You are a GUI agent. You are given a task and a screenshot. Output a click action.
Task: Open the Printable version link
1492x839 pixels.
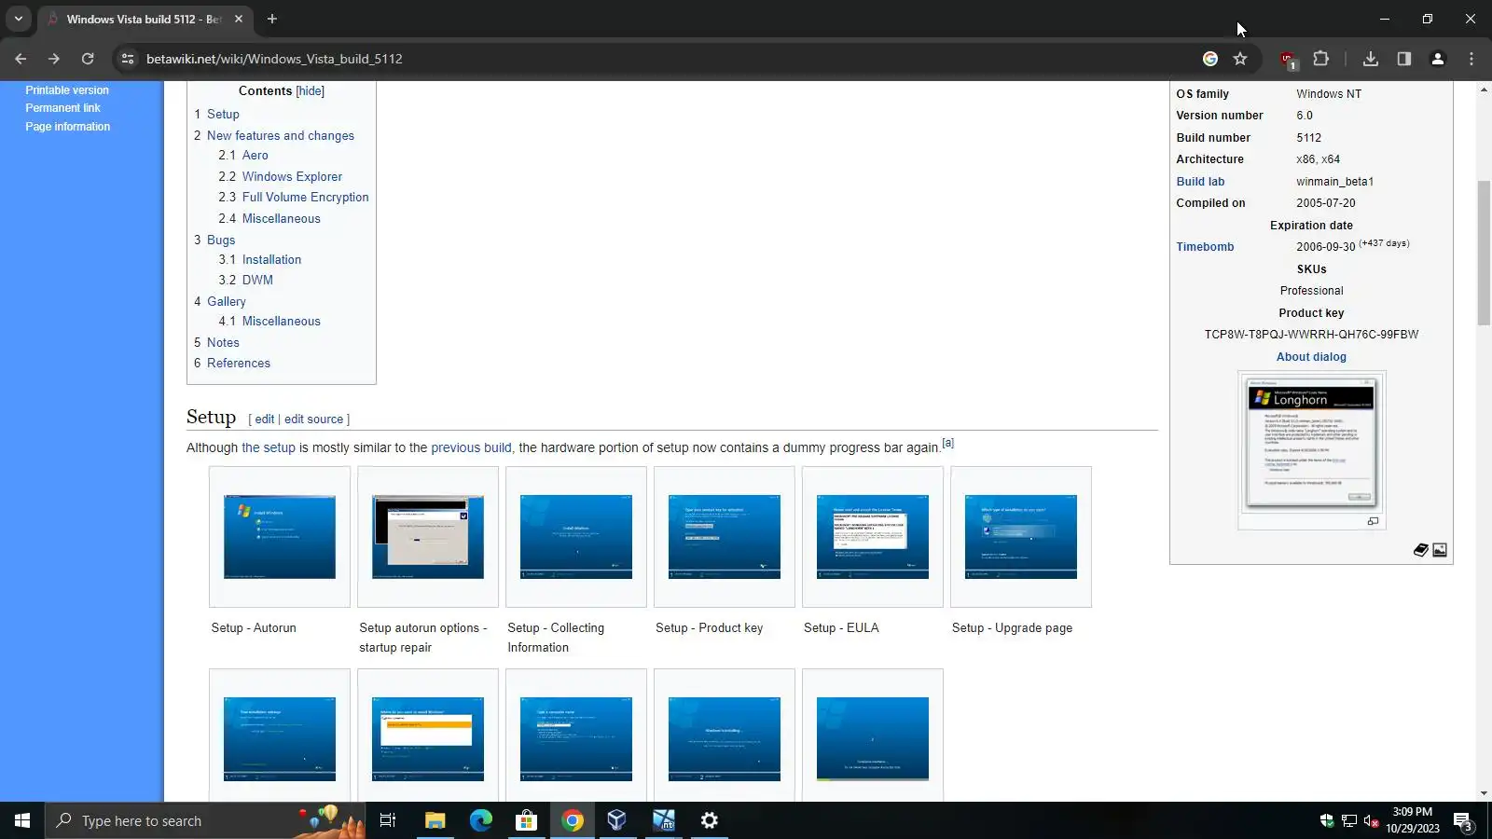point(67,90)
